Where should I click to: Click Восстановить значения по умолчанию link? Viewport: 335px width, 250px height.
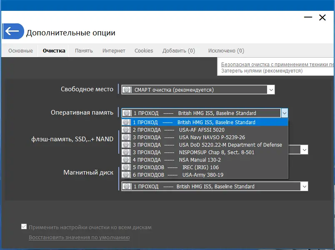(79, 237)
